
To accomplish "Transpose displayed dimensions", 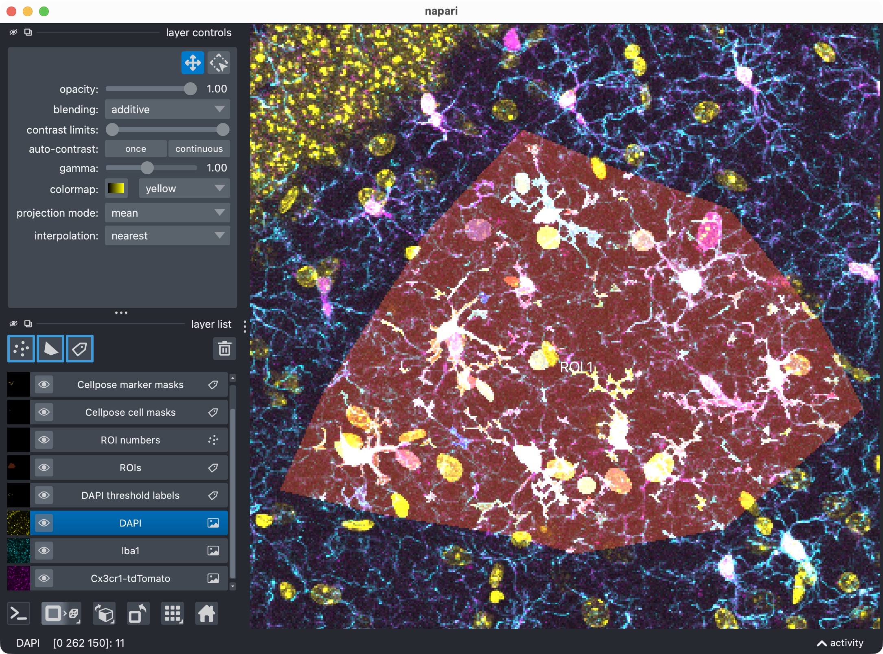I will click(x=138, y=613).
